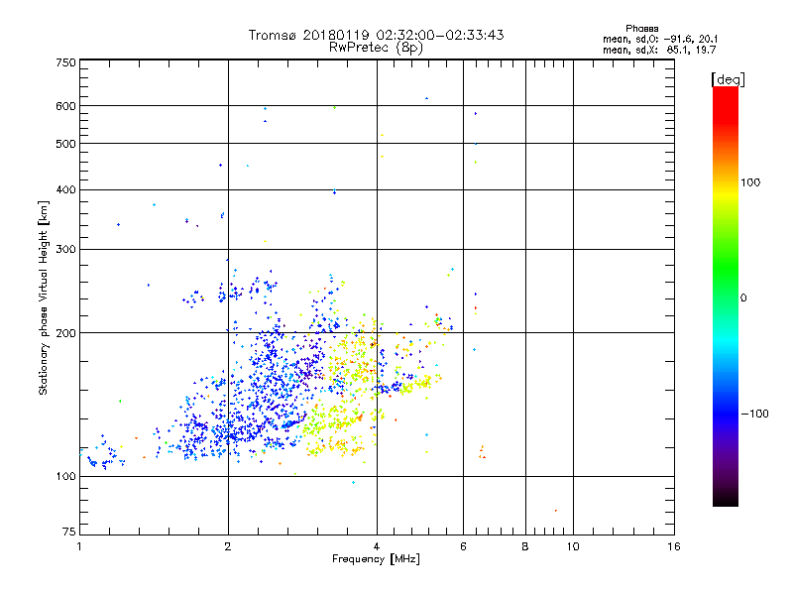Click the y-axis label '200'

click(65, 333)
